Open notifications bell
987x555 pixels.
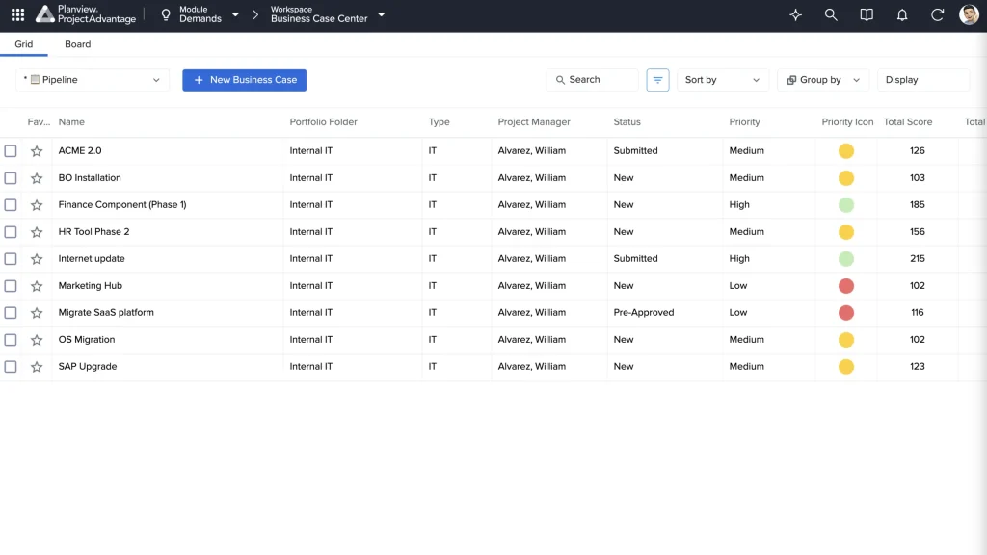(x=902, y=15)
